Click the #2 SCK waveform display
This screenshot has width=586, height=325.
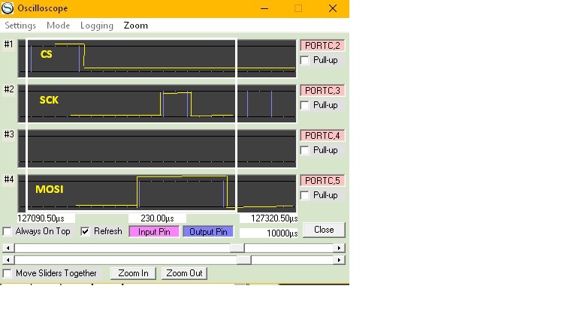(157, 104)
